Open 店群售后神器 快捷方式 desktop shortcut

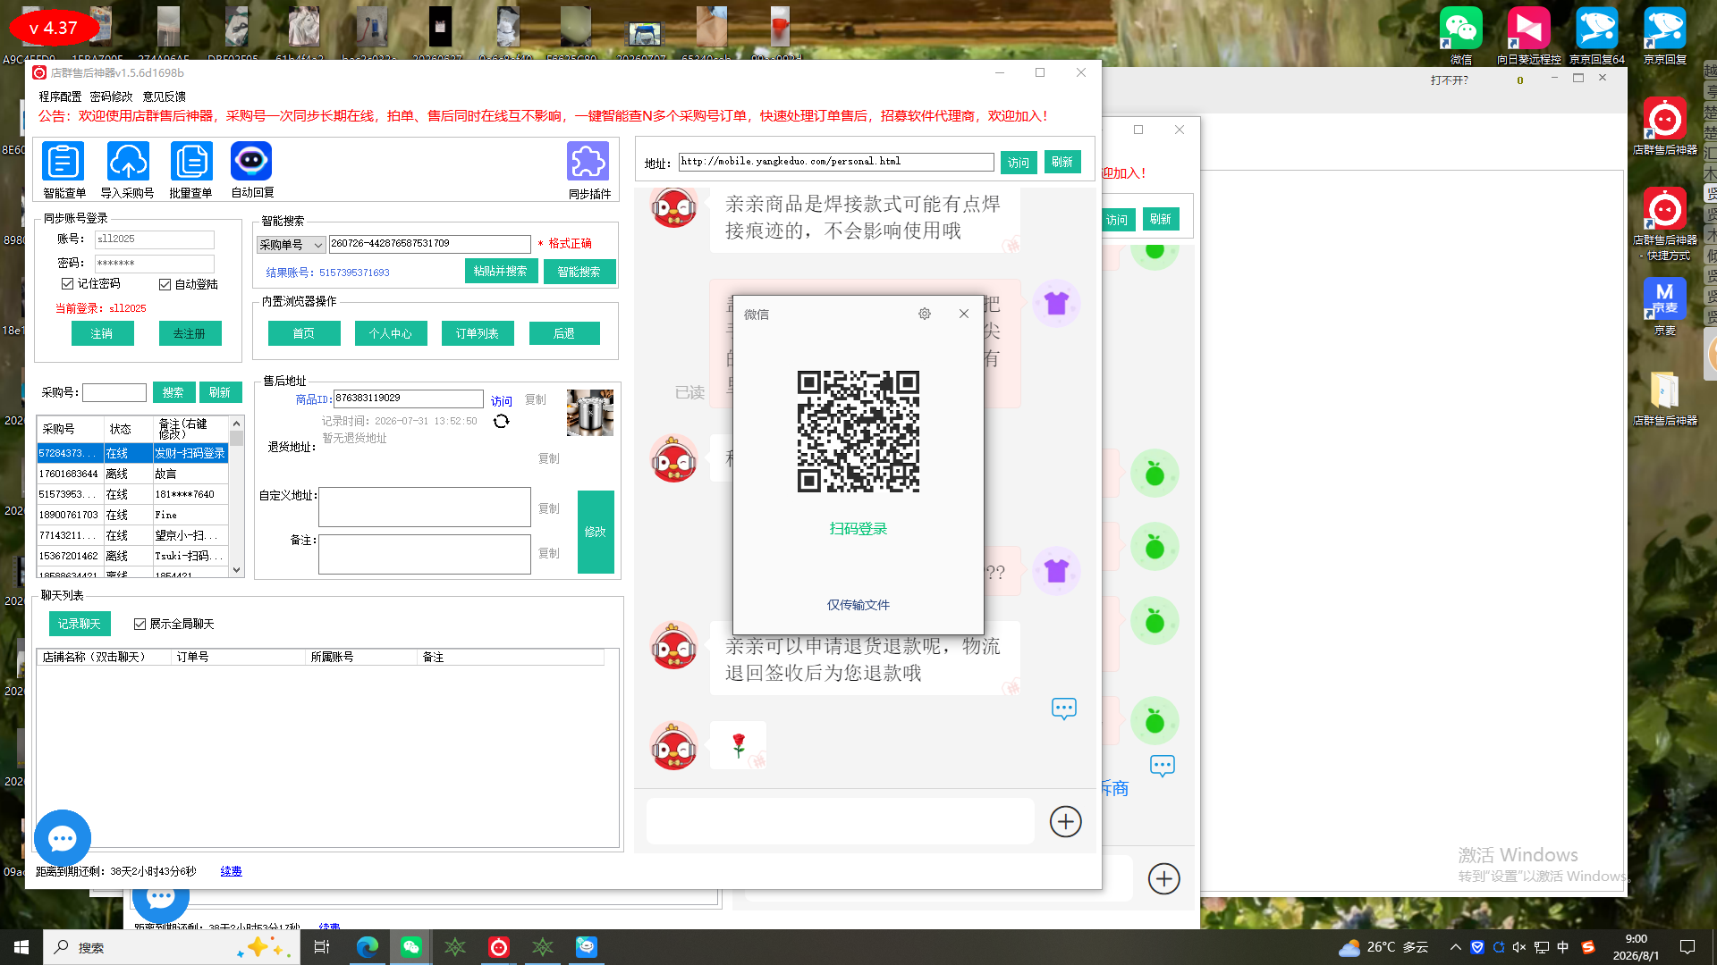pyautogui.click(x=1665, y=223)
